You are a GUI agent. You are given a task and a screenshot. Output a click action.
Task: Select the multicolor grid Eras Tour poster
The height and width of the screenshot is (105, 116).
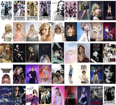tap(19, 11)
